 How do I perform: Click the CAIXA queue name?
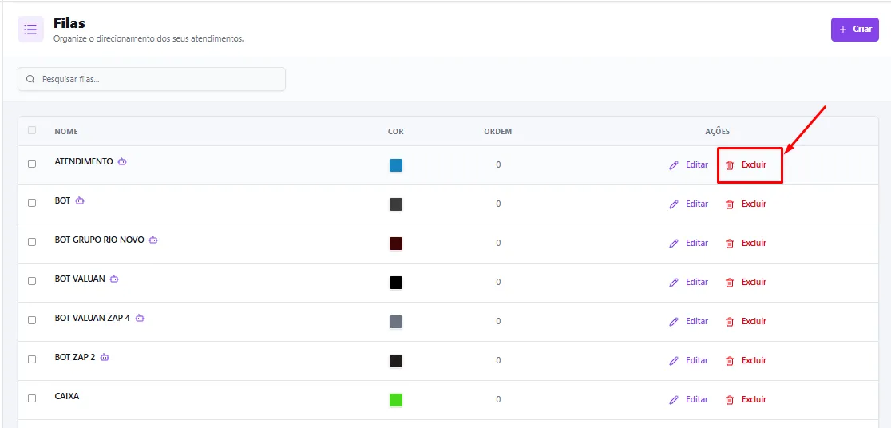tap(67, 396)
